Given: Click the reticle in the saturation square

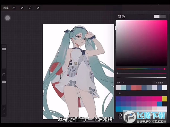Looking at the screenshot, I should [x=116, y=28].
